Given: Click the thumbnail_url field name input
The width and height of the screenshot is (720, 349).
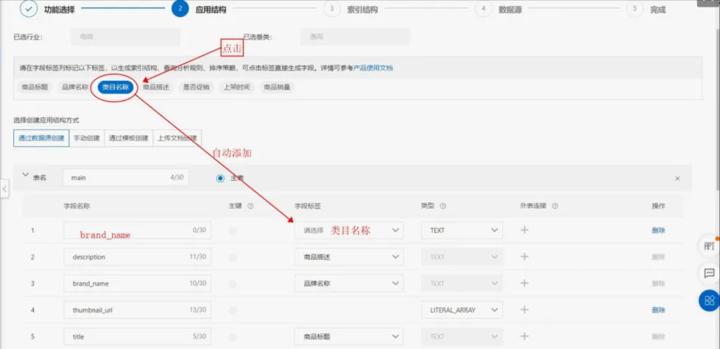Looking at the screenshot, I should click(137, 309).
